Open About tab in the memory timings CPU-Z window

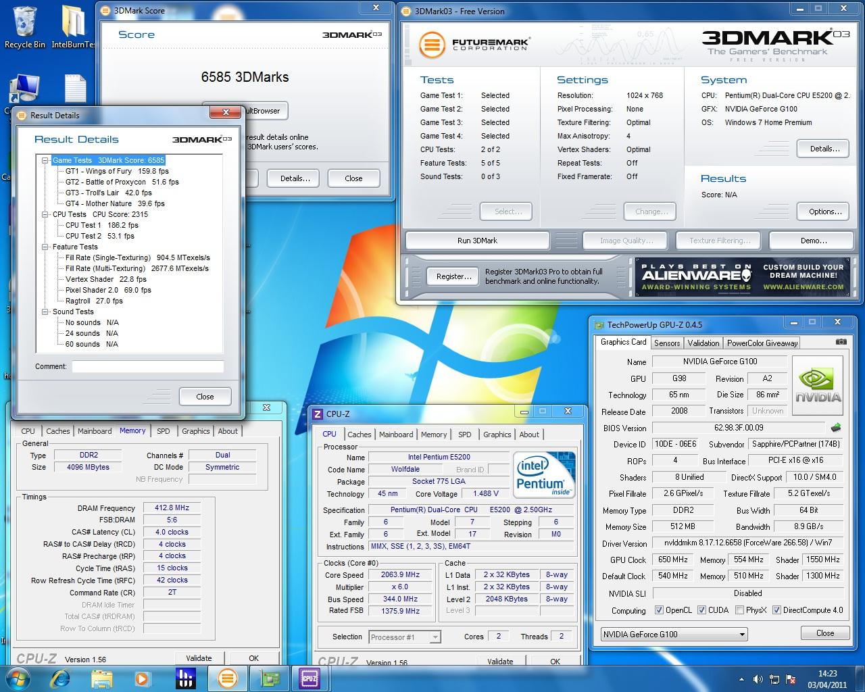click(228, 431)
